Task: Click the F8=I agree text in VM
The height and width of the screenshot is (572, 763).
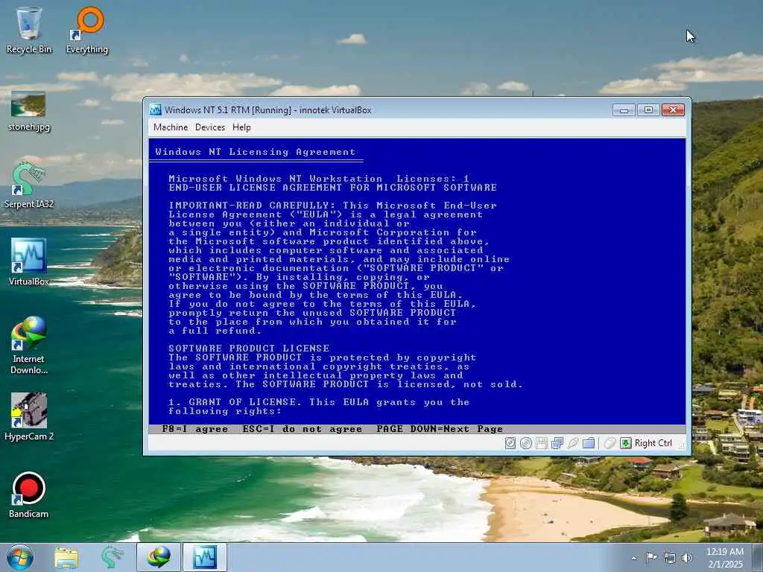Action: tap(195, 429)
